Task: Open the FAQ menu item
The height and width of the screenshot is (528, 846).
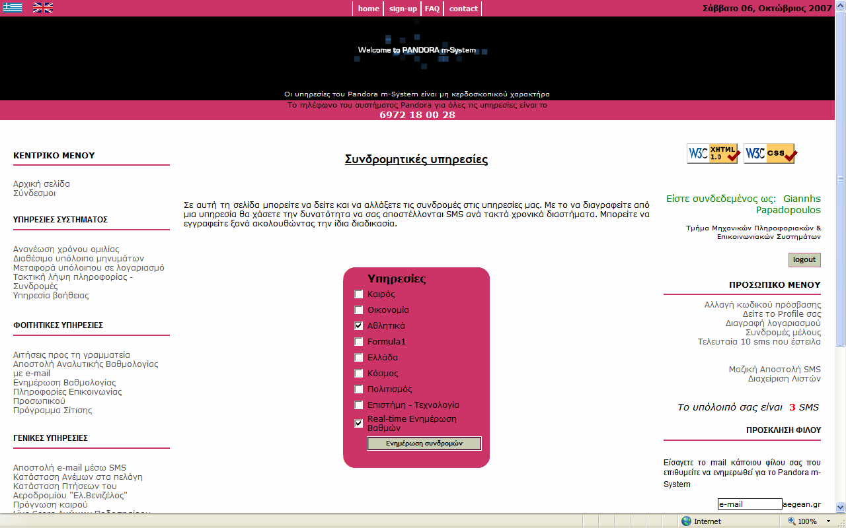Action: click(432, 9)
